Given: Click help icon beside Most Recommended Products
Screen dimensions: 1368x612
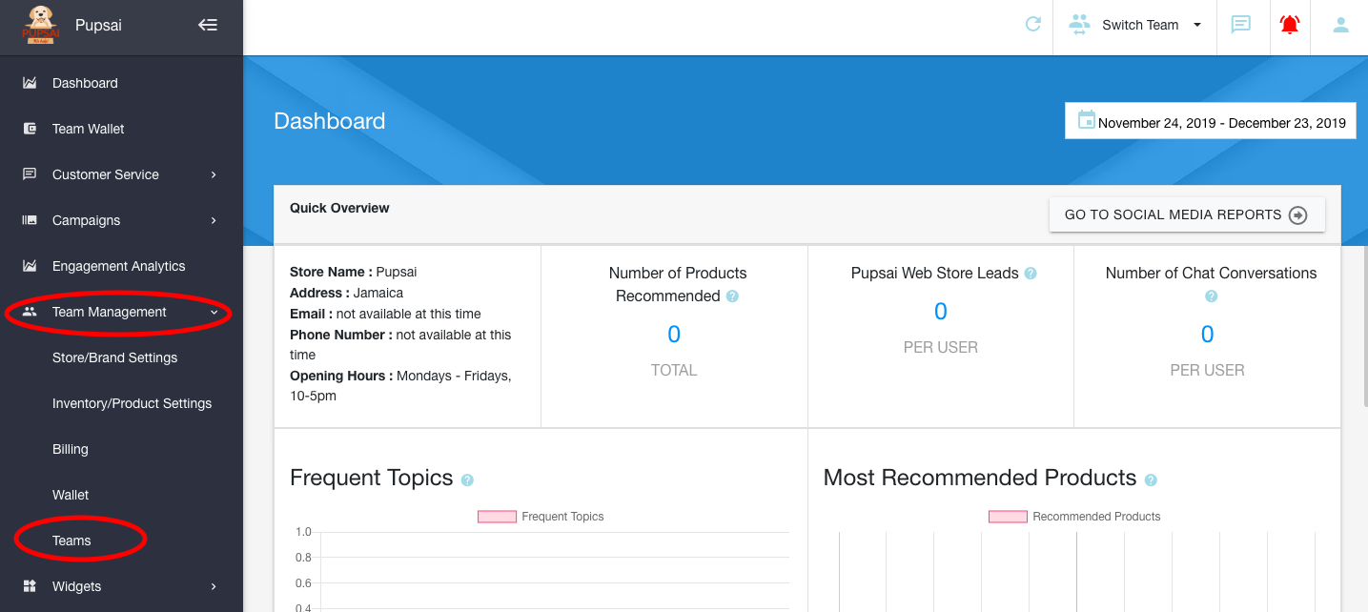Looking at the screenshot, I should click(x=1151, y=480).
